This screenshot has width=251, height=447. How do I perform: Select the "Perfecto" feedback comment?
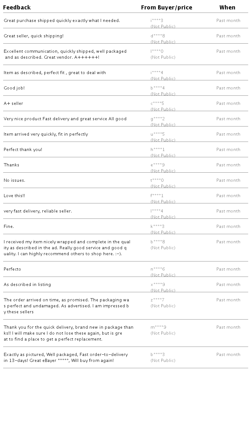(x=12, y=269)
